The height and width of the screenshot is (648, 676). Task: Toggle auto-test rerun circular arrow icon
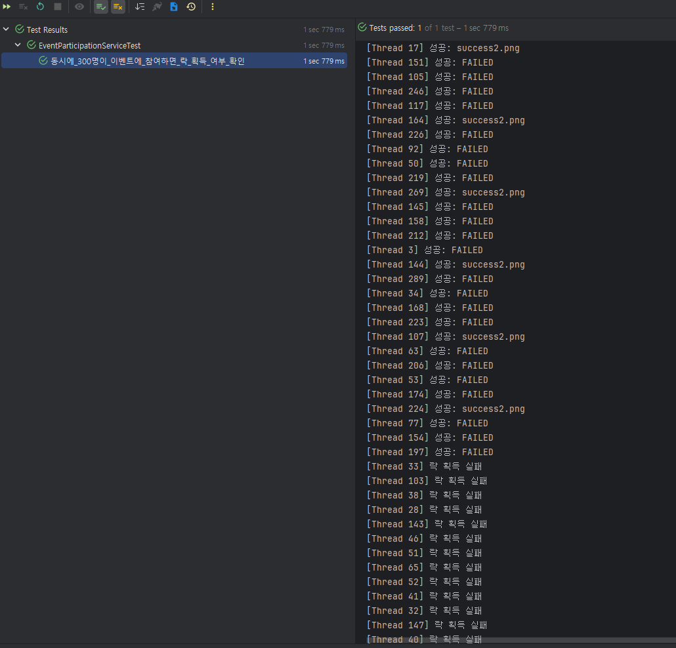[x=40, y=7]
